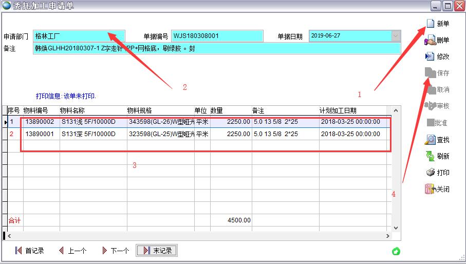Screen dimensions: 466x264
Task: Click the 删单 (delete order) icon
Action: point(430,41)
